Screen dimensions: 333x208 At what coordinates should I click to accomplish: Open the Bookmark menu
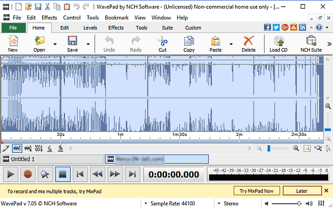click(117, 18)
